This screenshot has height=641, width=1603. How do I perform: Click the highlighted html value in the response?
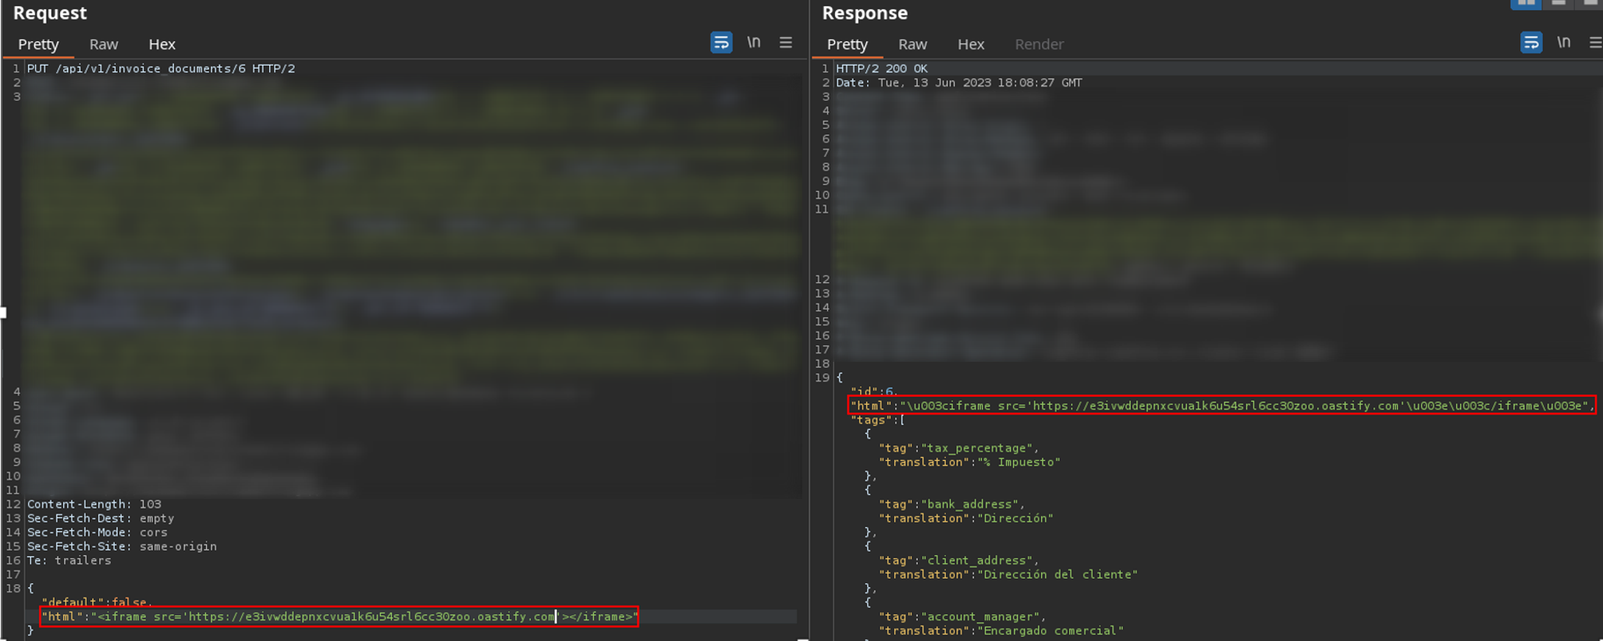tap(1221, 405)
